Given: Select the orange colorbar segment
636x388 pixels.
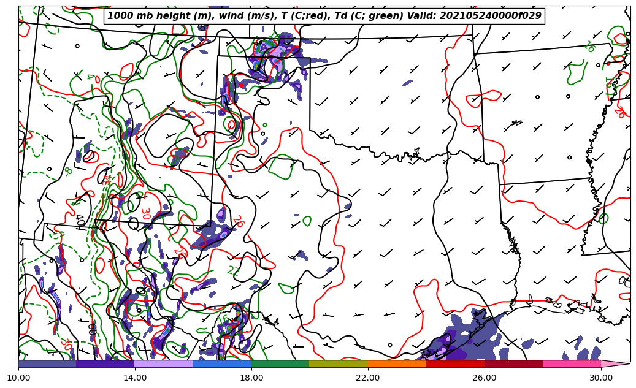Looking at the screenshot, I should tap(397, 363).
